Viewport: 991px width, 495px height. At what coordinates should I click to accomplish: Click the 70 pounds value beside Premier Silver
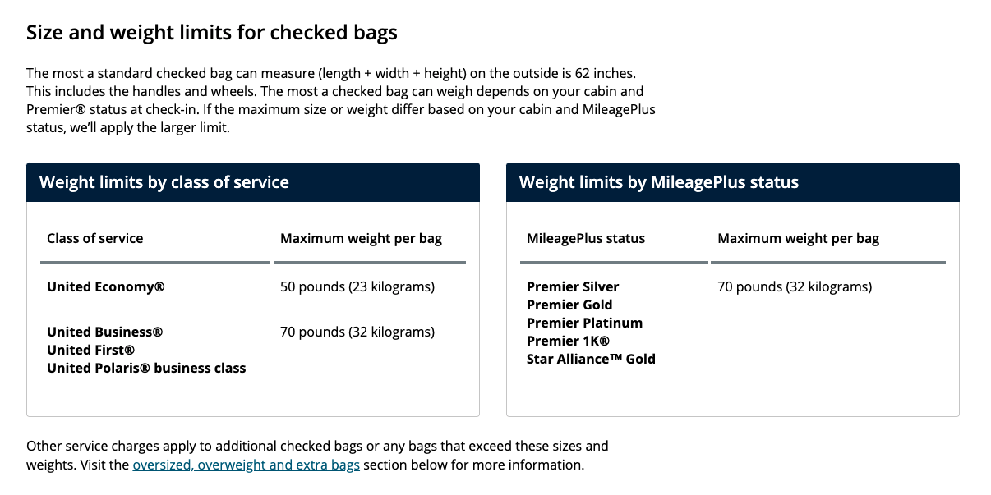(795, 286)
